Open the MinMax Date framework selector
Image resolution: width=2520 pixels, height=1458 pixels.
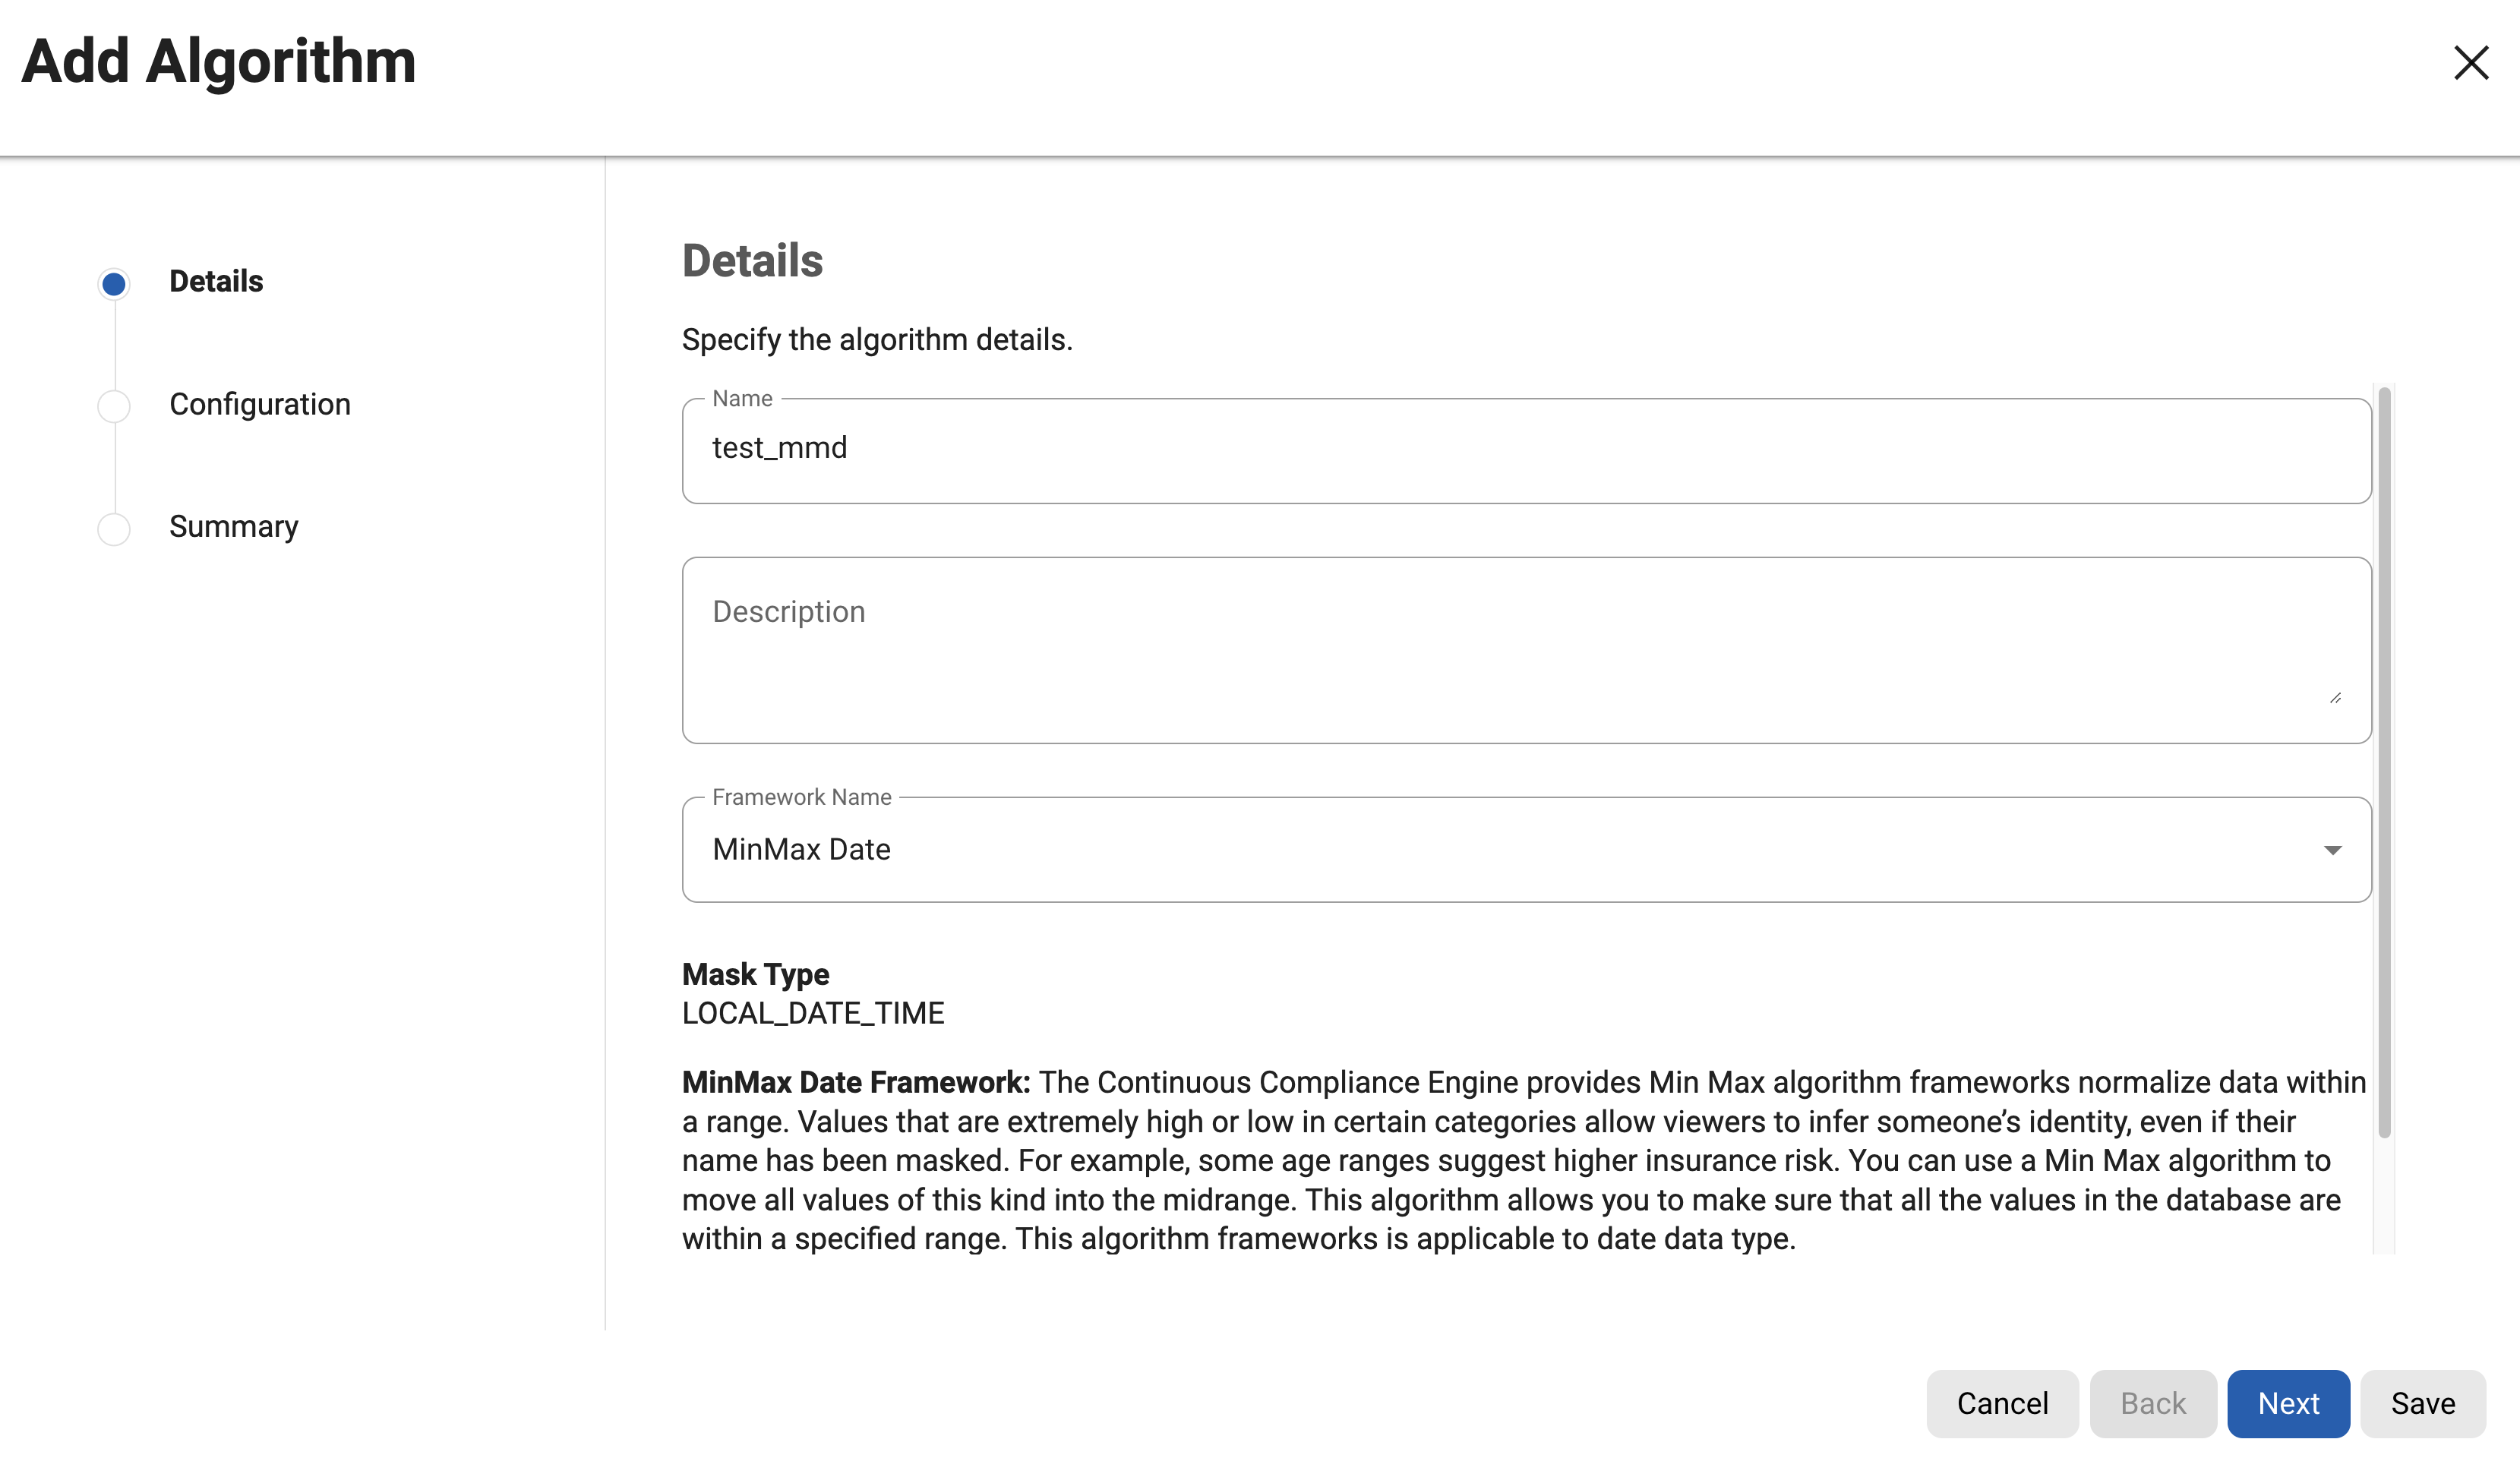pos(1500,850)
